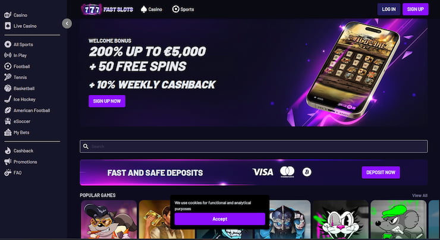Open the Football sports icon
The width and height of the screenshot is (440, 240).
(8, 67)
